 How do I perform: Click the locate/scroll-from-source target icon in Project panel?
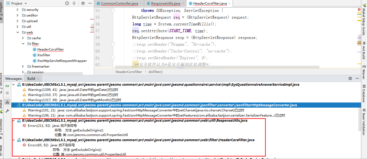[67, 3]
